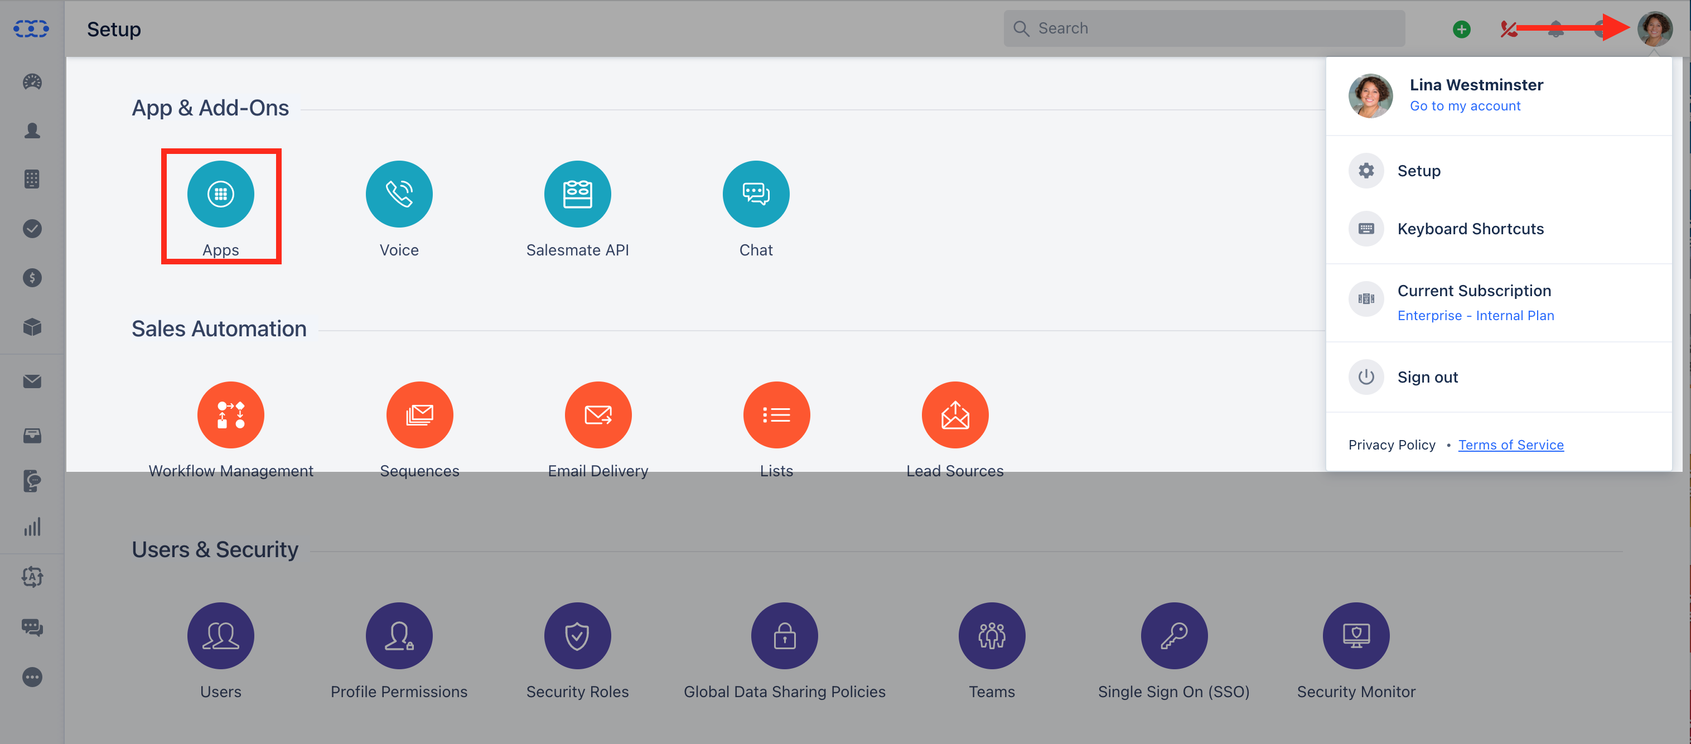Viewport: 1691px width, 744px height.
Task: Open the dashboard gauge icon in sidebar
Action: tap(32, 81)
